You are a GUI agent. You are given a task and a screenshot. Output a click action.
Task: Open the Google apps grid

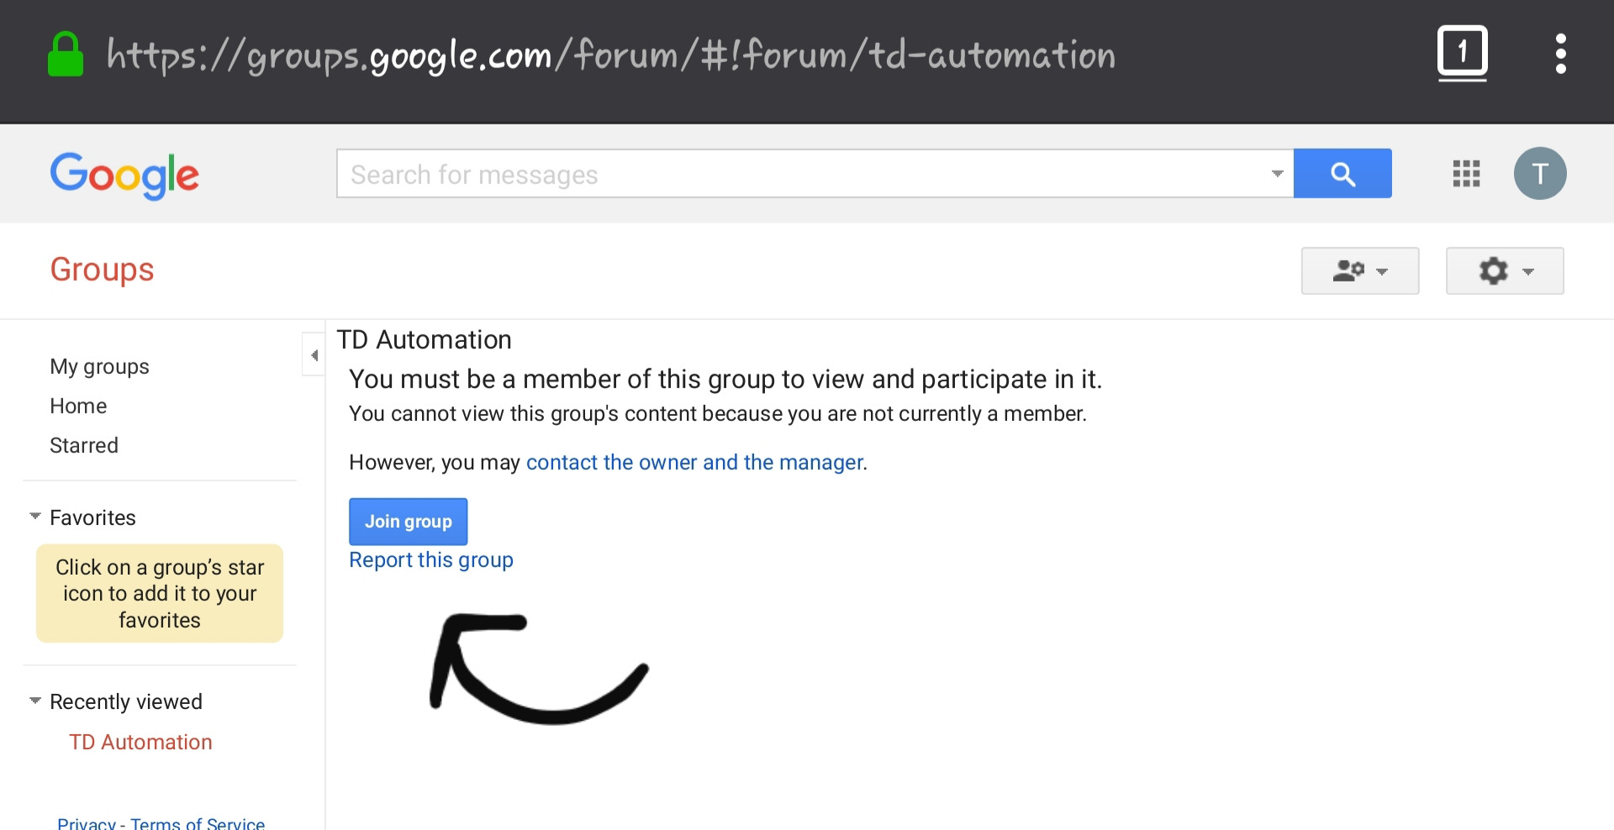(x=1466, y=174)
